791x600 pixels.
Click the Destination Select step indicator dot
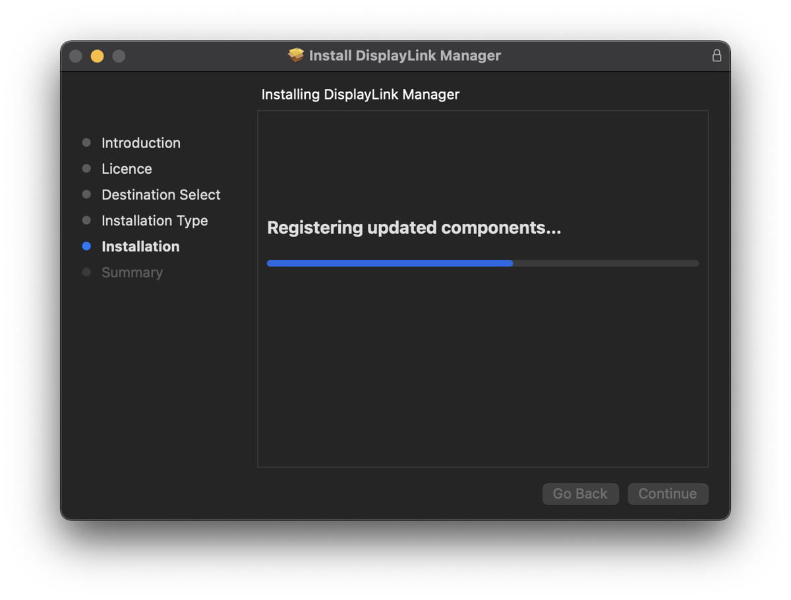click(x=86, y=194)
